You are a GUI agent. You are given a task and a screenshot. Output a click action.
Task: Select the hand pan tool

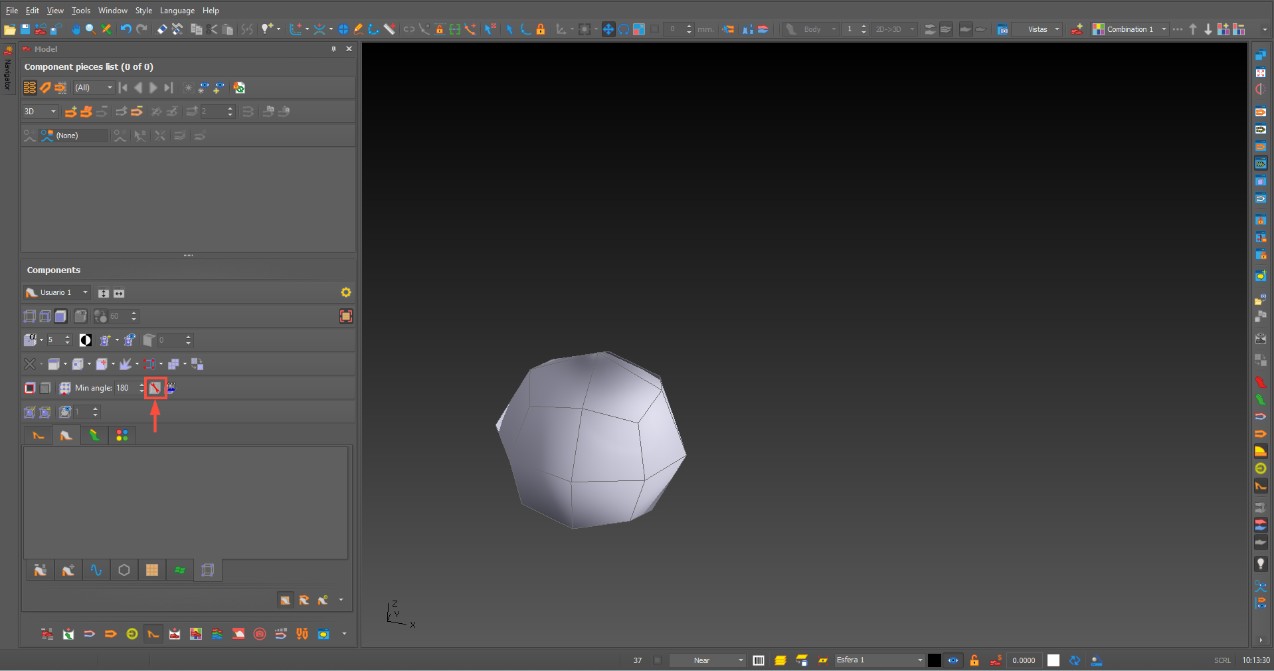(x=76, y=29)
